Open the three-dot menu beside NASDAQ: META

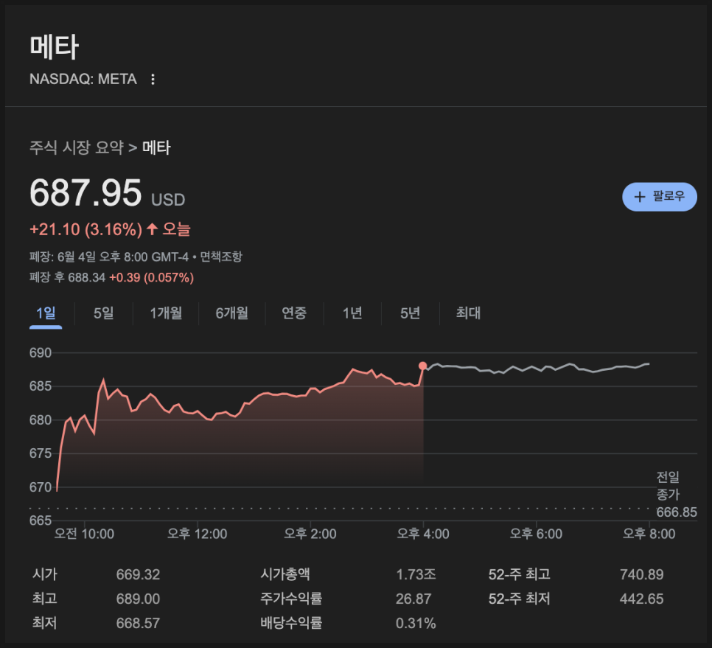pyautogui.click(x=153, y=80)
